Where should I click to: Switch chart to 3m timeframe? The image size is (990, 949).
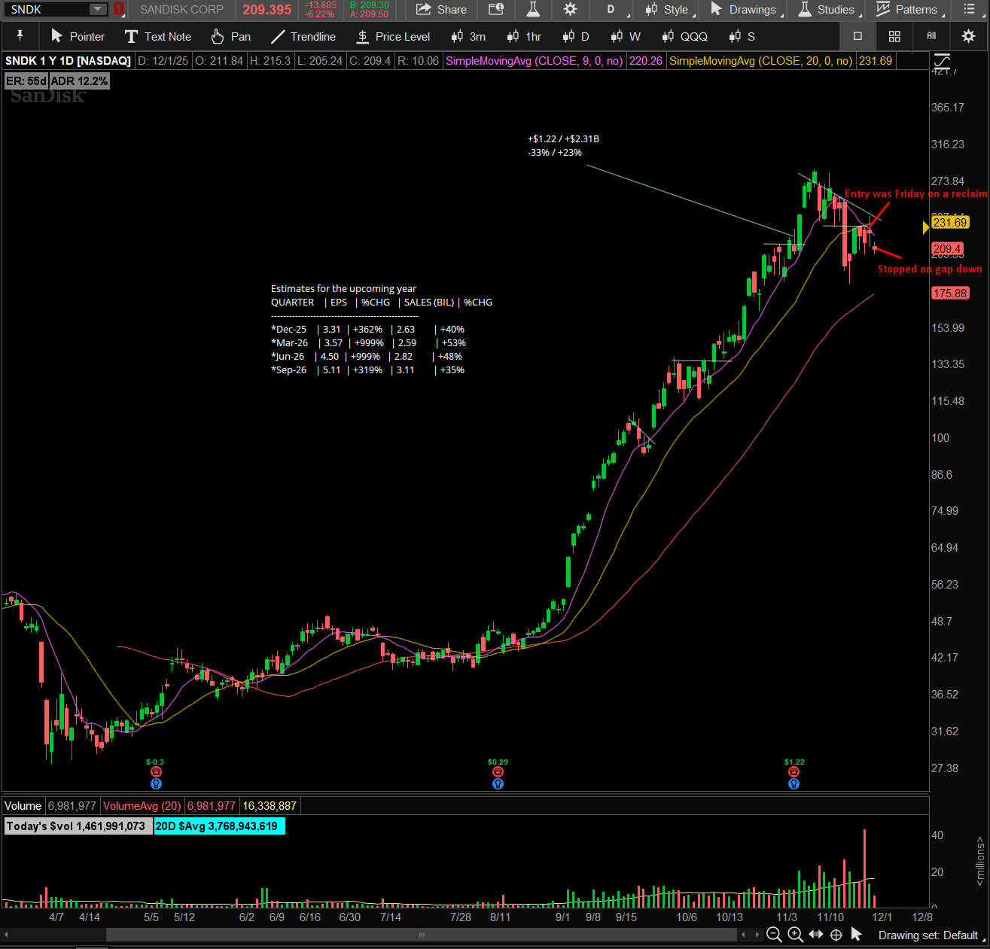(x=468, y=36)
